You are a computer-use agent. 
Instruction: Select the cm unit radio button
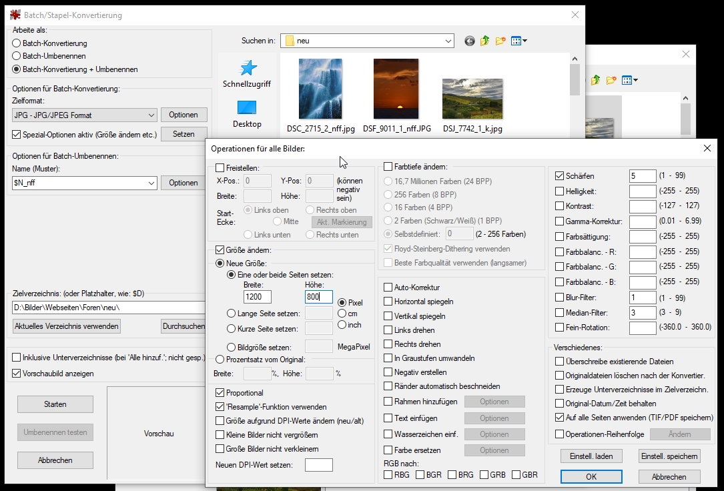click(x=342, y=314)
